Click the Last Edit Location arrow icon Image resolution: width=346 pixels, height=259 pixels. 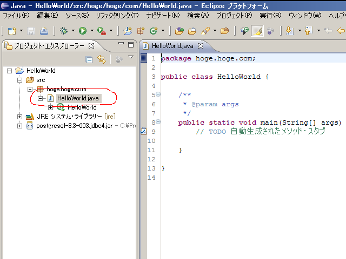click(x=328, y=31)
